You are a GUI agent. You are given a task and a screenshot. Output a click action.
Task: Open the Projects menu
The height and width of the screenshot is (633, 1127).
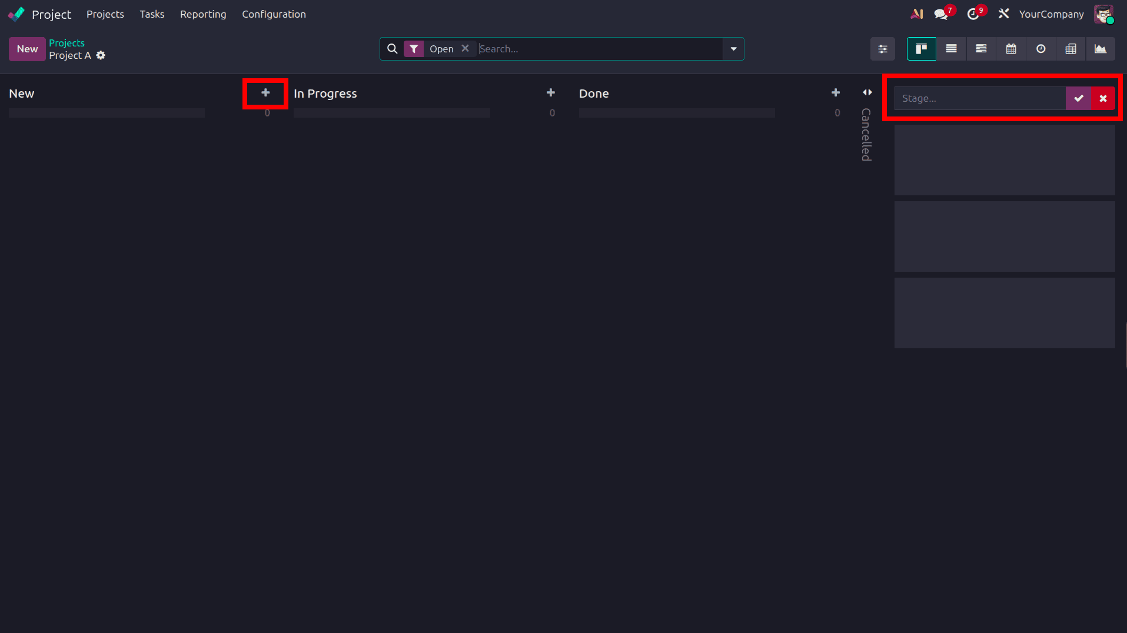pos(105,14)
